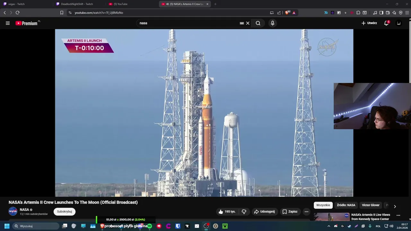Open YouTube notifications bell

tap(387, 23)
